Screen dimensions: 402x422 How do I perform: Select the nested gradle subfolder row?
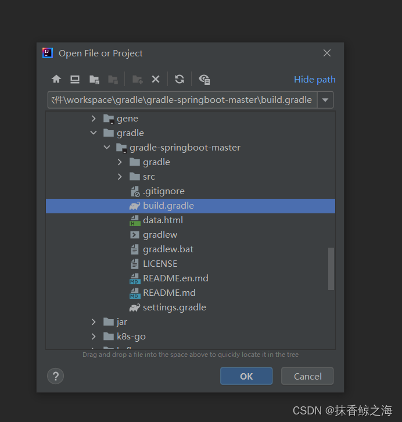(191, 162)
